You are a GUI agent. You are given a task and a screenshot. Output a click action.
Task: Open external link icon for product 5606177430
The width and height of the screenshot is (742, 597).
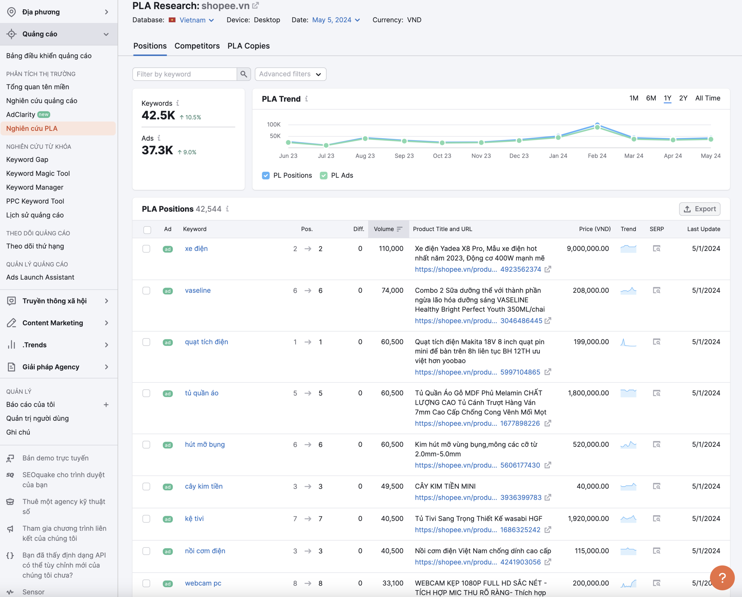click(x=548, y=465)
